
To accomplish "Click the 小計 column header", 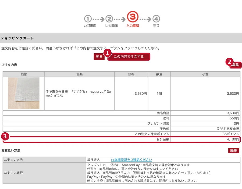I will pos(205,74).
